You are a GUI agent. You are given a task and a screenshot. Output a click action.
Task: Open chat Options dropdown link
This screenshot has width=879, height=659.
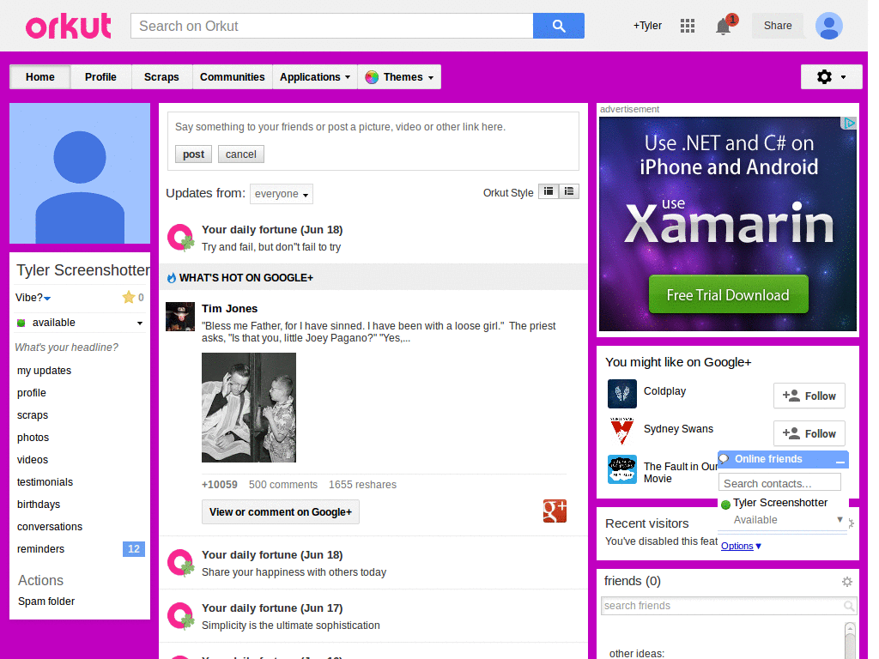(741, 546)
